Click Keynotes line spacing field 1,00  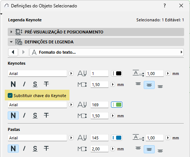[155, 74]
